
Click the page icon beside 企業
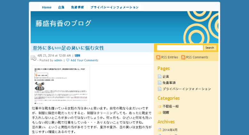tap(160, 77)
